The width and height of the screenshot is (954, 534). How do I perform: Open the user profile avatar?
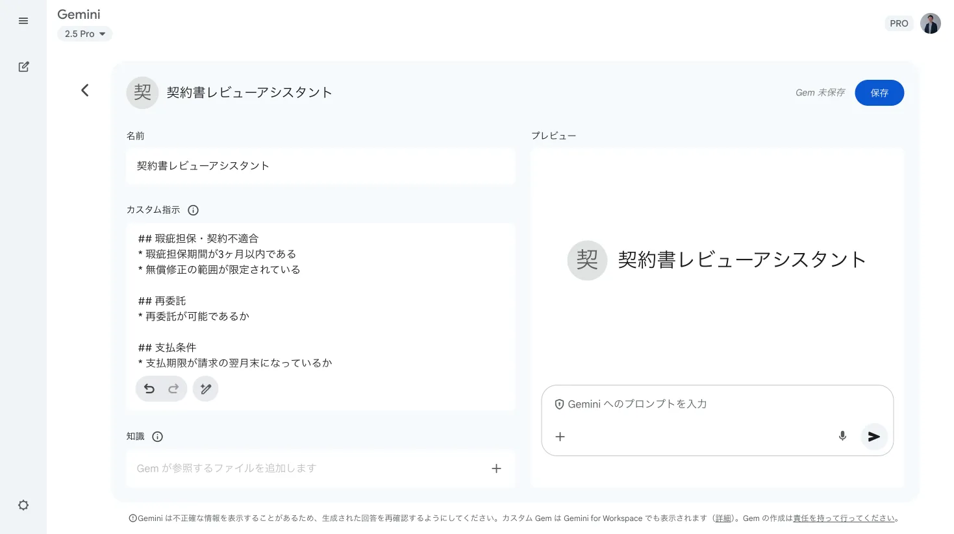(x=930, y=23)
